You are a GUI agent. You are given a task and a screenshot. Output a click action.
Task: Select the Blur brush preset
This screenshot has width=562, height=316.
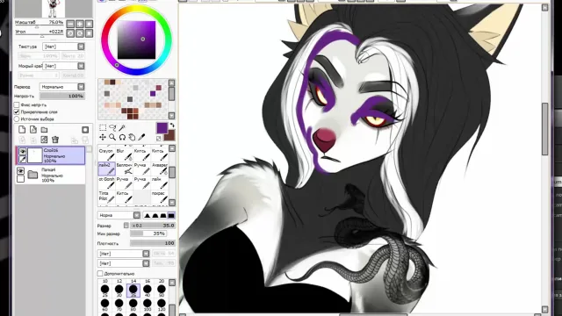(x=124, y=154)
